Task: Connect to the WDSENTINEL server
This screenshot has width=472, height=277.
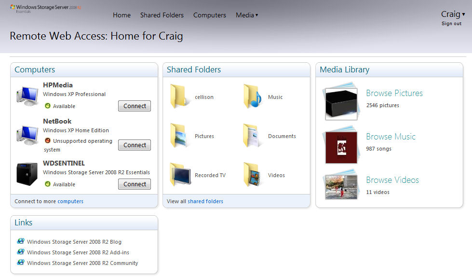Action: (x=135, y=184)
